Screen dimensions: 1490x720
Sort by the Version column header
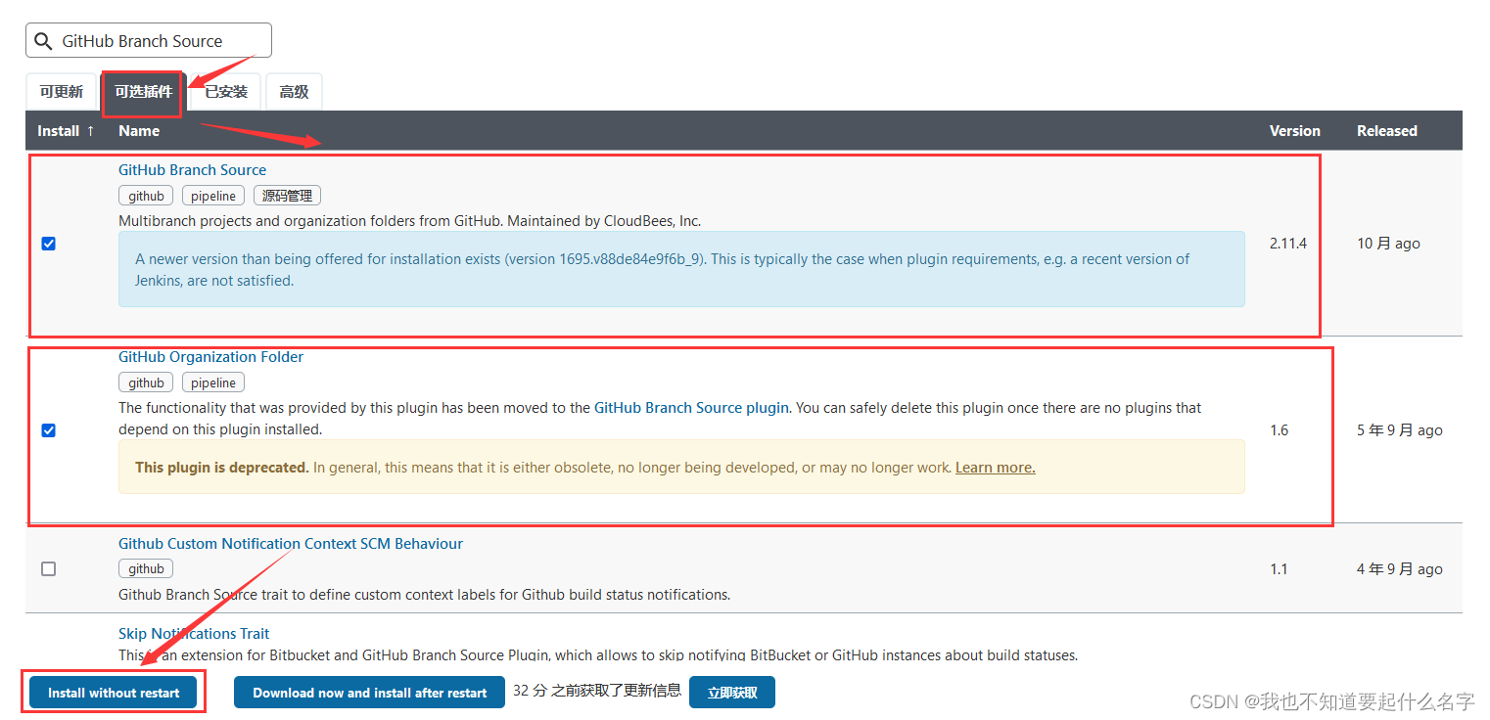[1294, 130]
